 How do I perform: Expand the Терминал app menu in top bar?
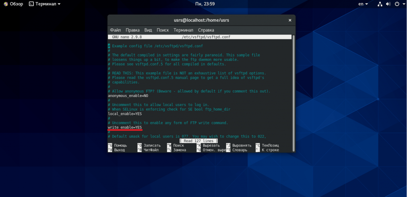coord(45,4)
